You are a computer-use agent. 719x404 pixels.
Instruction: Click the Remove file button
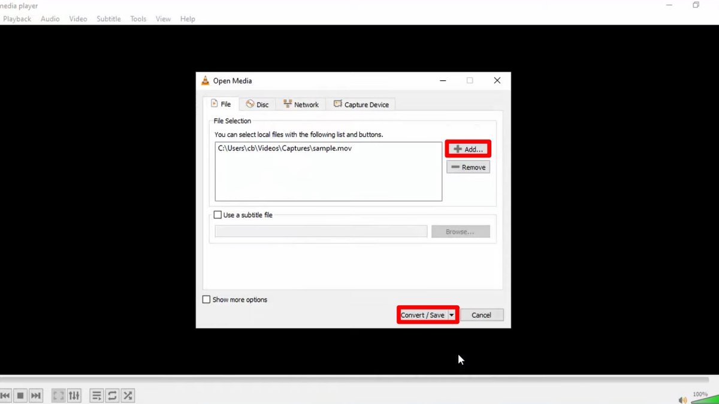click(468, 167)
